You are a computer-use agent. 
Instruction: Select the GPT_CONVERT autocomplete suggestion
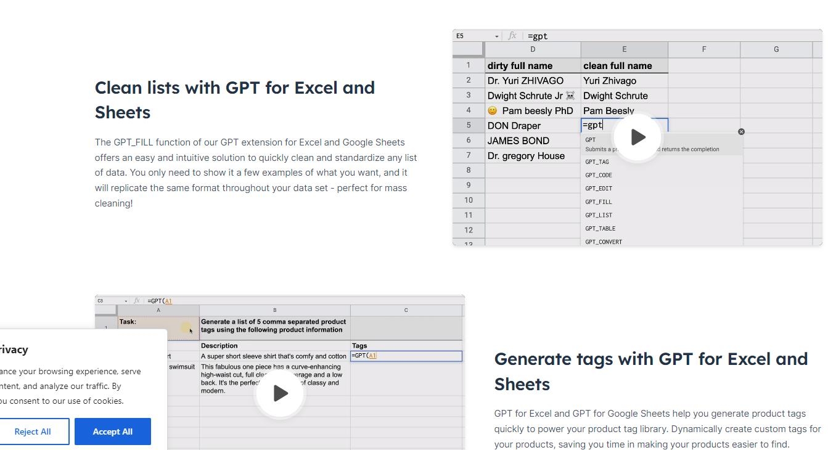click(x=662, y=242)
